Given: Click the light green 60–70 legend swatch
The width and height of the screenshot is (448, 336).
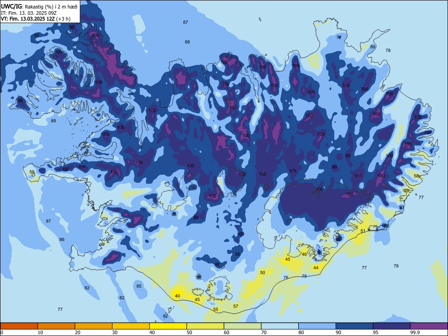Looking at the screenshot, I should click(242, 326).
